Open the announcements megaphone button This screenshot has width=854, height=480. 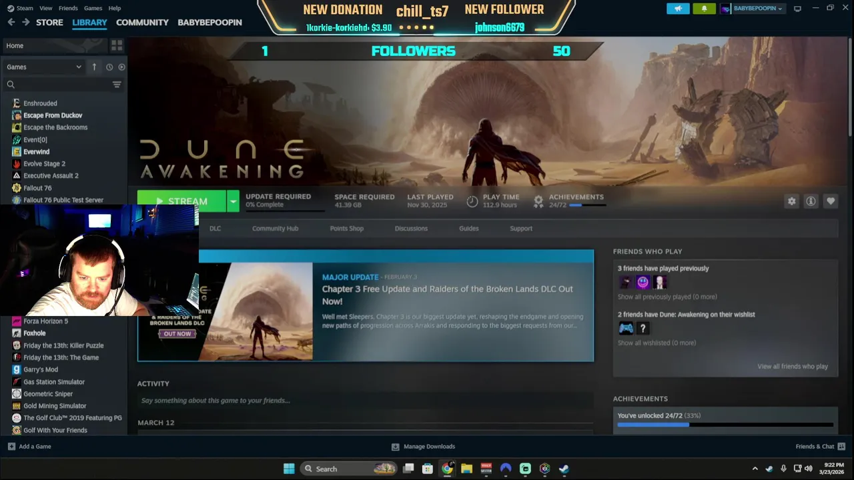pos(678,9)
